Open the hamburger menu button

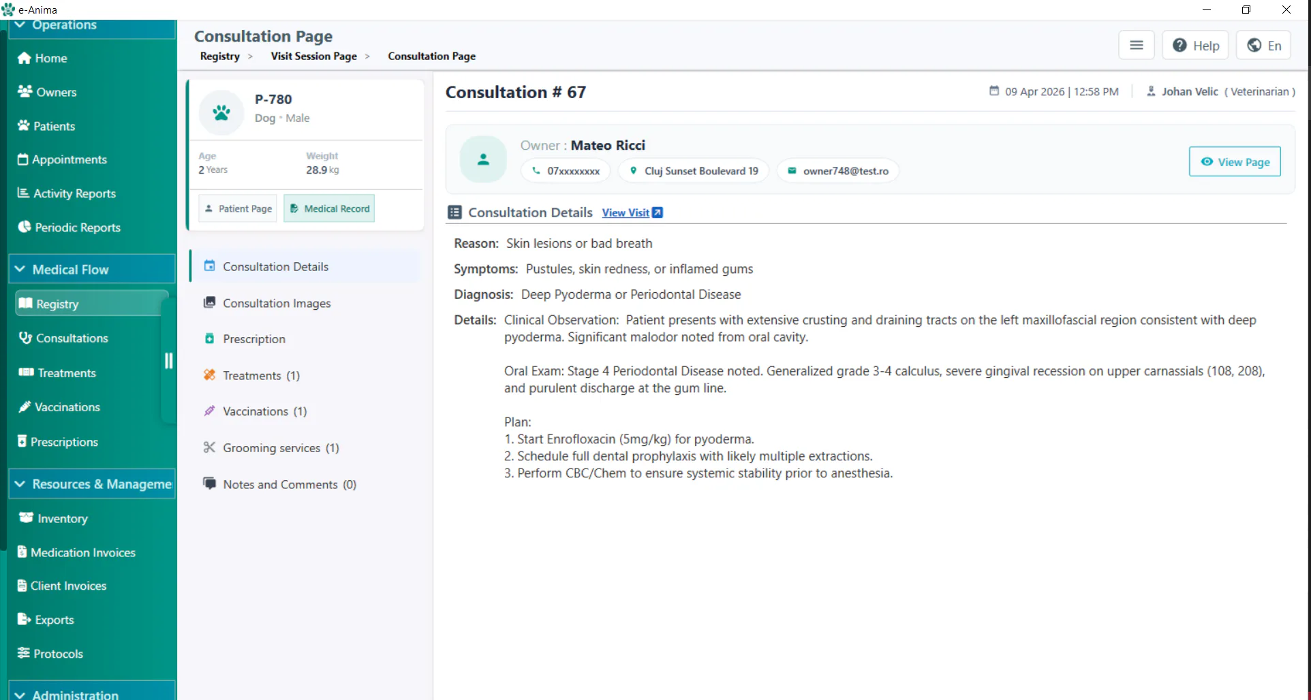[x=1136, y=46]
